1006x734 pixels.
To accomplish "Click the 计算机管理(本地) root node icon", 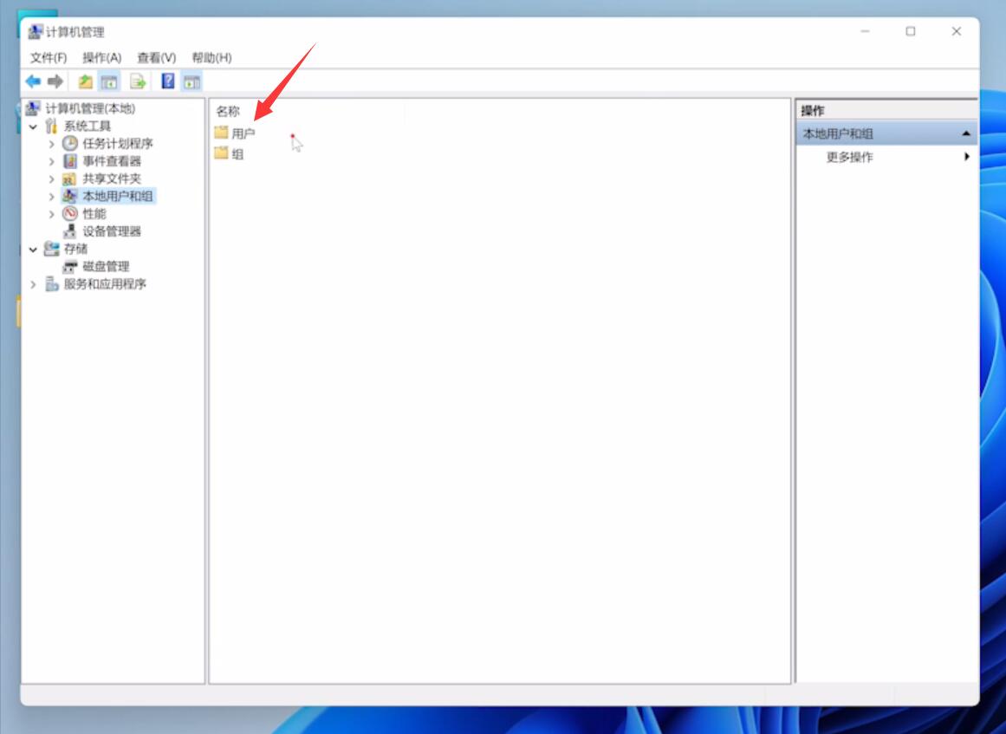I will (33, 107).
